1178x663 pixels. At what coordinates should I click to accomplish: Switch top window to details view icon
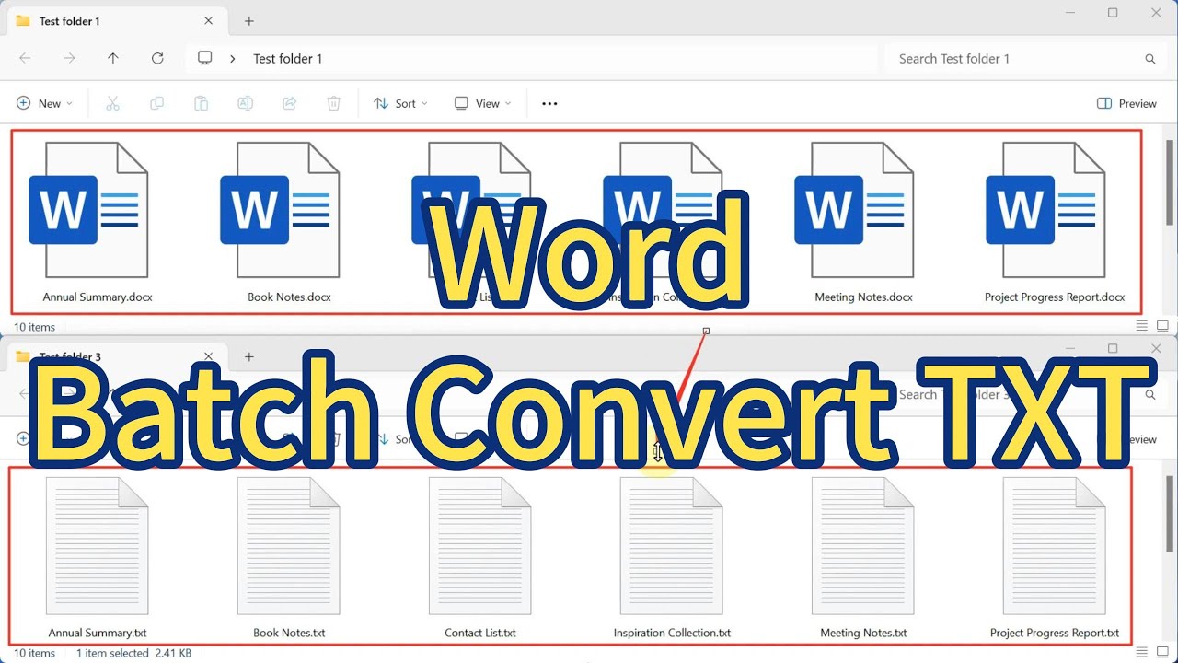[x=1142, y=326]
